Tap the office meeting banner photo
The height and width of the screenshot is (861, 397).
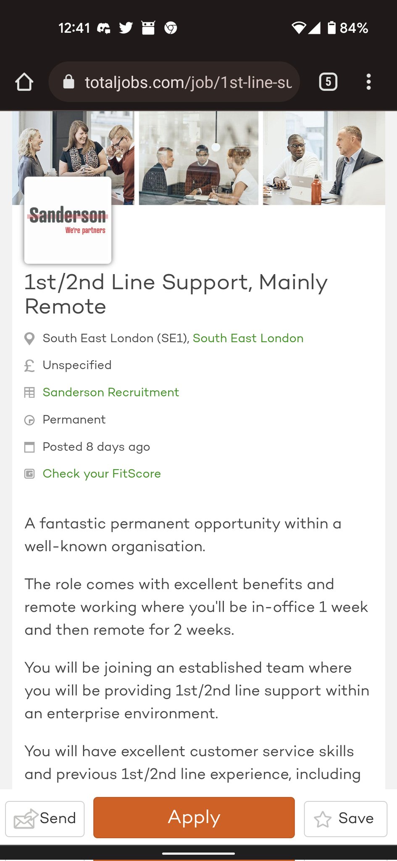(198, 158)
